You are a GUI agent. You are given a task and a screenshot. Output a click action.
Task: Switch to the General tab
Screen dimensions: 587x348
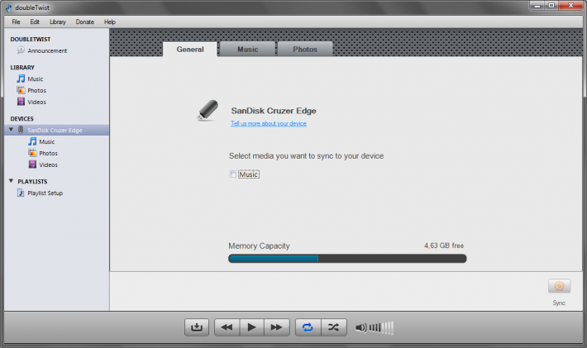point(190,50)
